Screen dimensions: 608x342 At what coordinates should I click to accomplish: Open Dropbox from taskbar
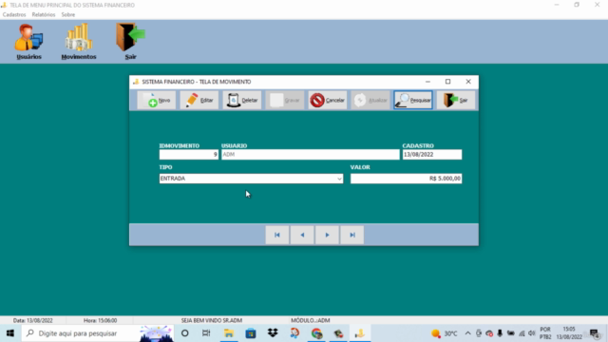click(273, 333)
